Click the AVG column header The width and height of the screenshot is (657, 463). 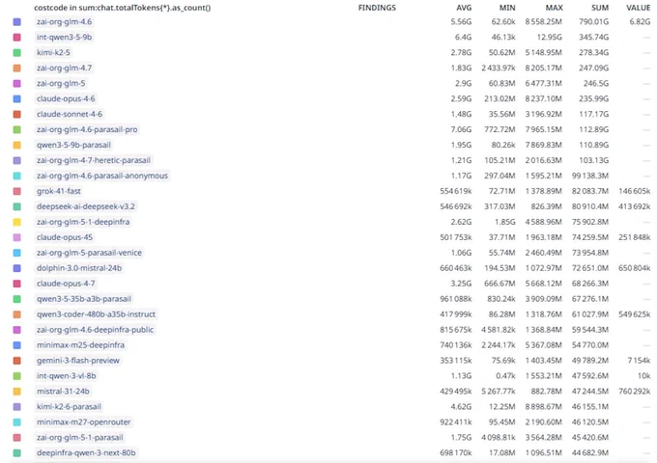[464, 8]
